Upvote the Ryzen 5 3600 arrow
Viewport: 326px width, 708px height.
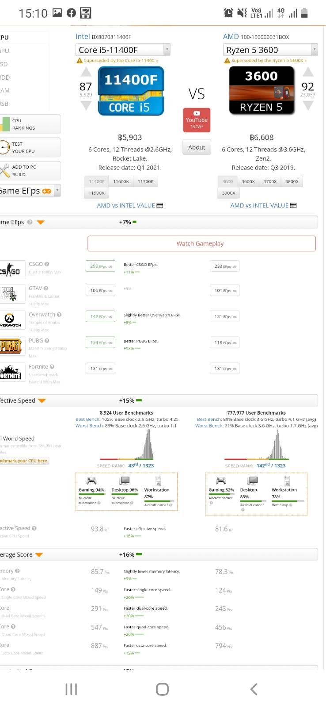point(308,72)
